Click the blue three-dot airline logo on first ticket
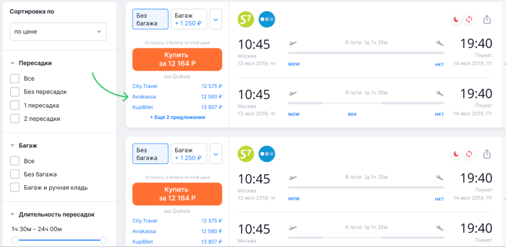 tap(267, 20)
